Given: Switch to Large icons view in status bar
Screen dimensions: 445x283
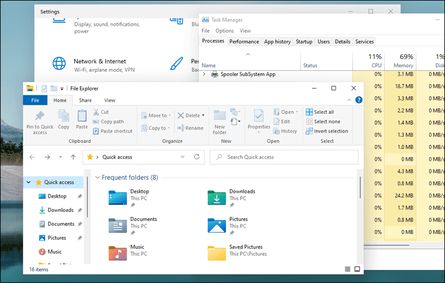Looking at the screenshot, I should point(357,269).
